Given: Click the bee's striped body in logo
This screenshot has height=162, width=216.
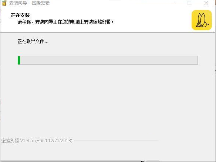Looking at the screenshot, I should pyautogui.click(x=198, y=25).
